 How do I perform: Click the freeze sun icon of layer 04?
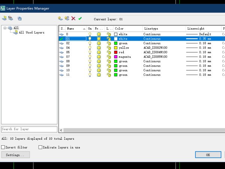point(99,48)
